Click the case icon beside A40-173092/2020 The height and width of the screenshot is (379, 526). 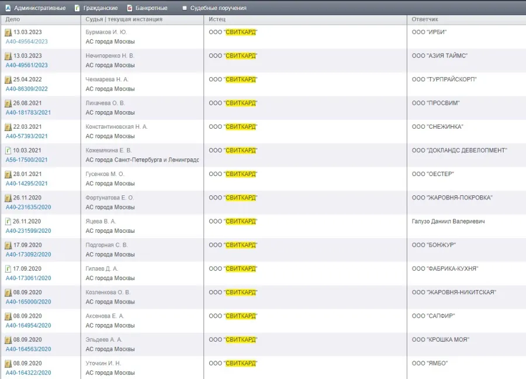point(8,246)
